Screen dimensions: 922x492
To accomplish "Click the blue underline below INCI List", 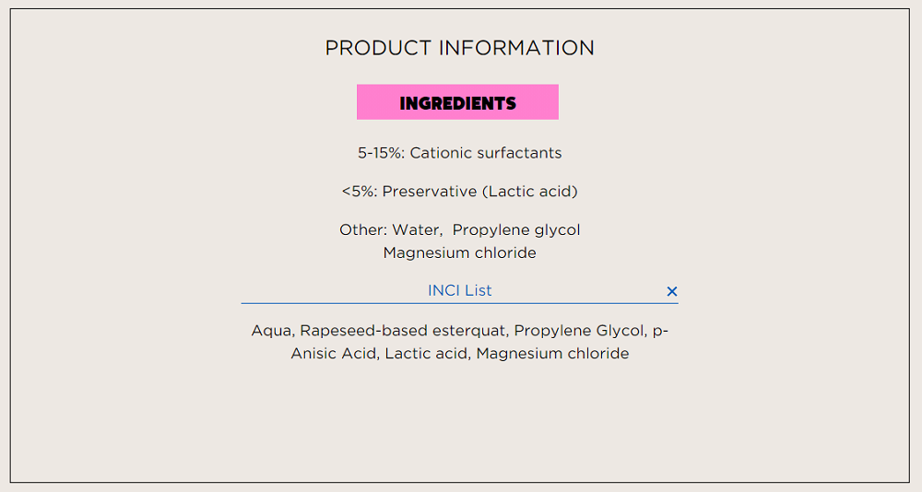I will [459, 303].
